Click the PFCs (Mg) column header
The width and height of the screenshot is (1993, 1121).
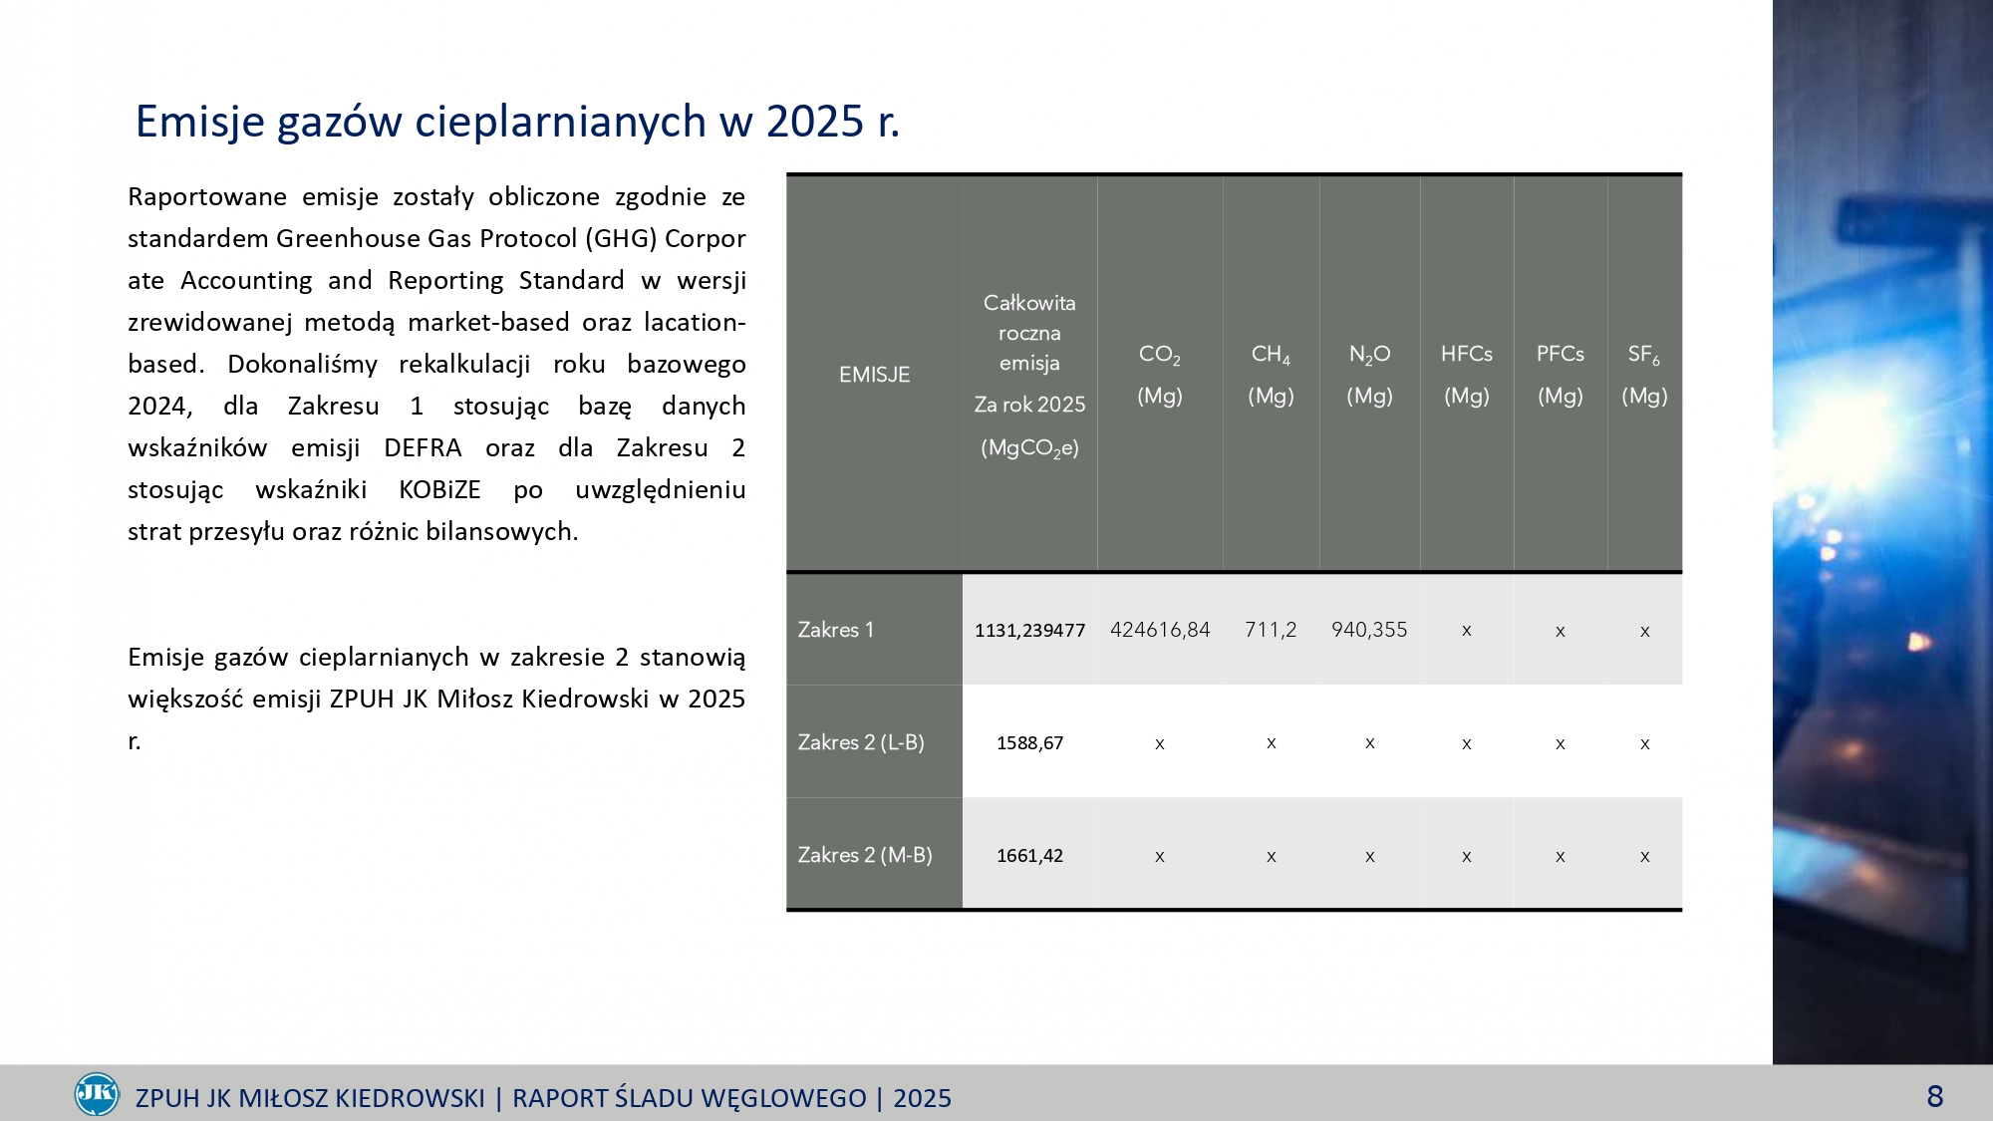pos(1560,375)
